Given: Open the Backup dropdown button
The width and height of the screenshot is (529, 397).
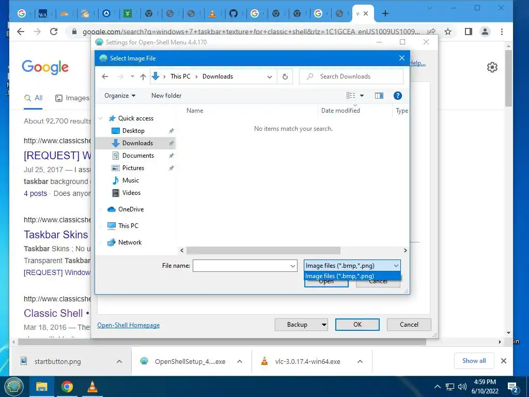Looking at the screenshot, I should 301,325.
